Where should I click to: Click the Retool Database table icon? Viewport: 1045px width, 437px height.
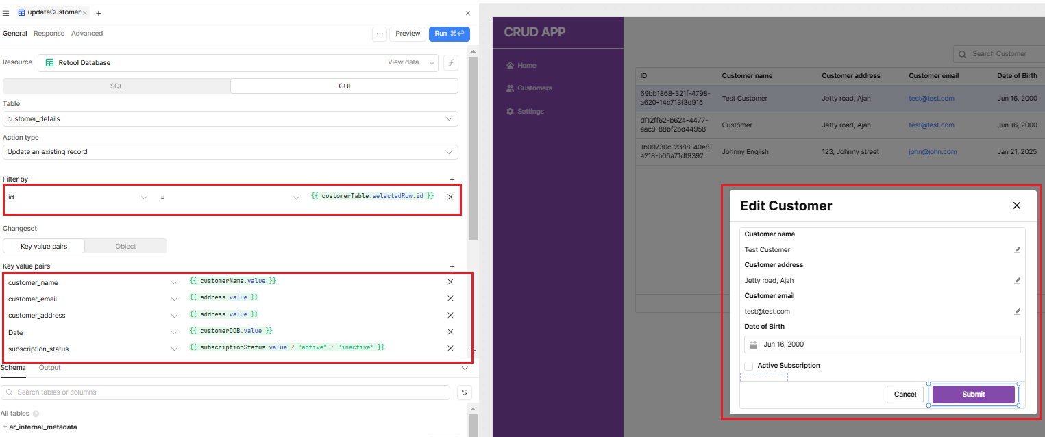[49, 62]
